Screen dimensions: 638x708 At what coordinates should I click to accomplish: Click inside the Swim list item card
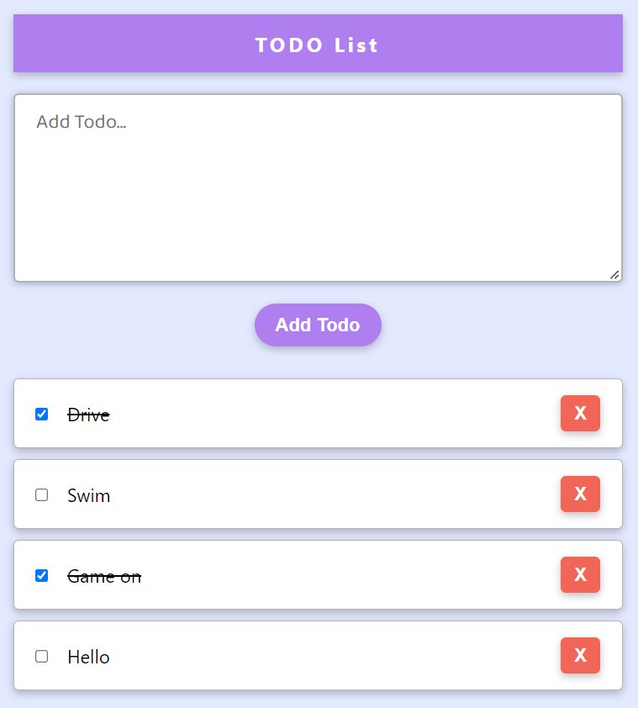[x=336, y=494]
